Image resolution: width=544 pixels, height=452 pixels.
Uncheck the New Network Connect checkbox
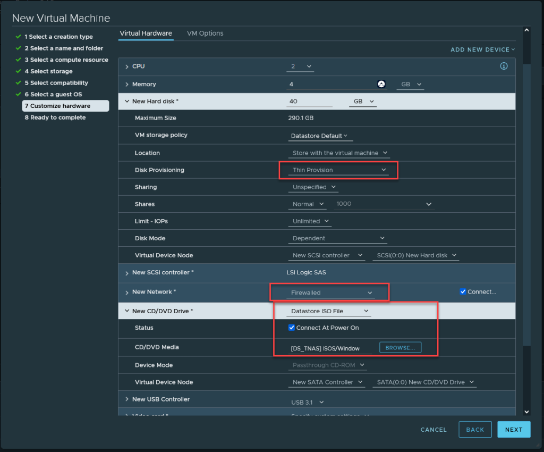[x=463, y=291]
